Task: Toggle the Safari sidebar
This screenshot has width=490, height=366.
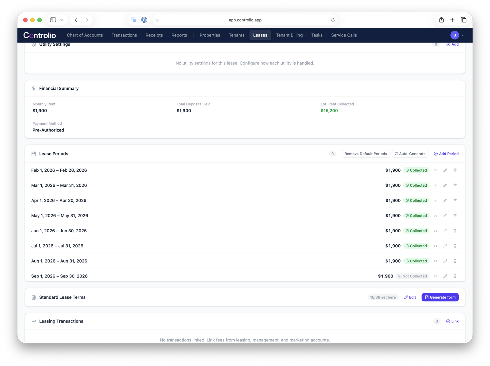Action: coord(53,20)
